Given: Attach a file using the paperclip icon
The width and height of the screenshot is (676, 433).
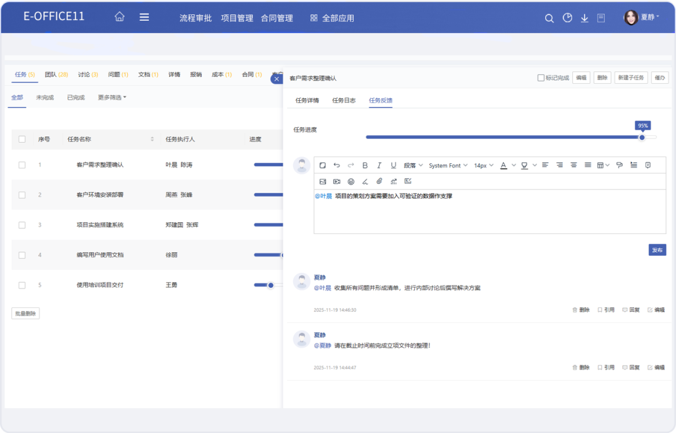Looking at the screenshot, I should coord(379,181).
